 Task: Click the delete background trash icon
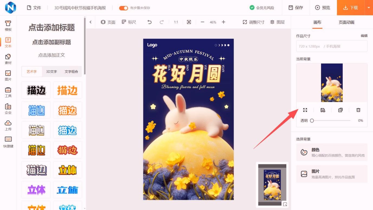point(358,110)
